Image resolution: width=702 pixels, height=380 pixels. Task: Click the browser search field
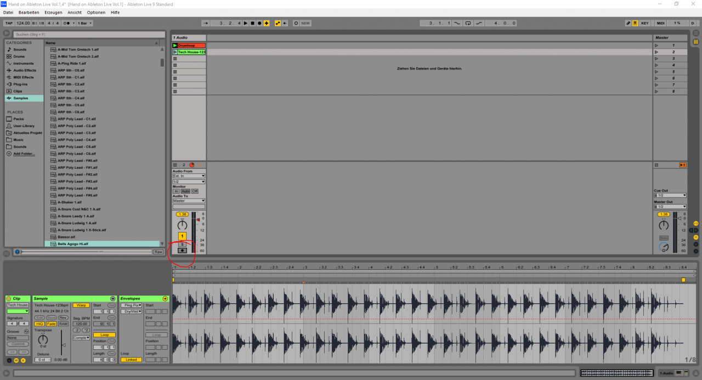tap(89, 35)
